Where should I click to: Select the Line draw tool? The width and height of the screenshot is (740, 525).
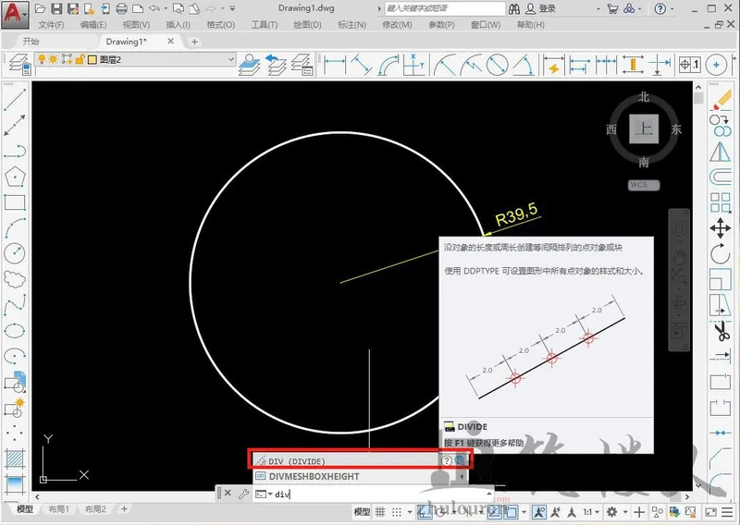pos(15,100)
